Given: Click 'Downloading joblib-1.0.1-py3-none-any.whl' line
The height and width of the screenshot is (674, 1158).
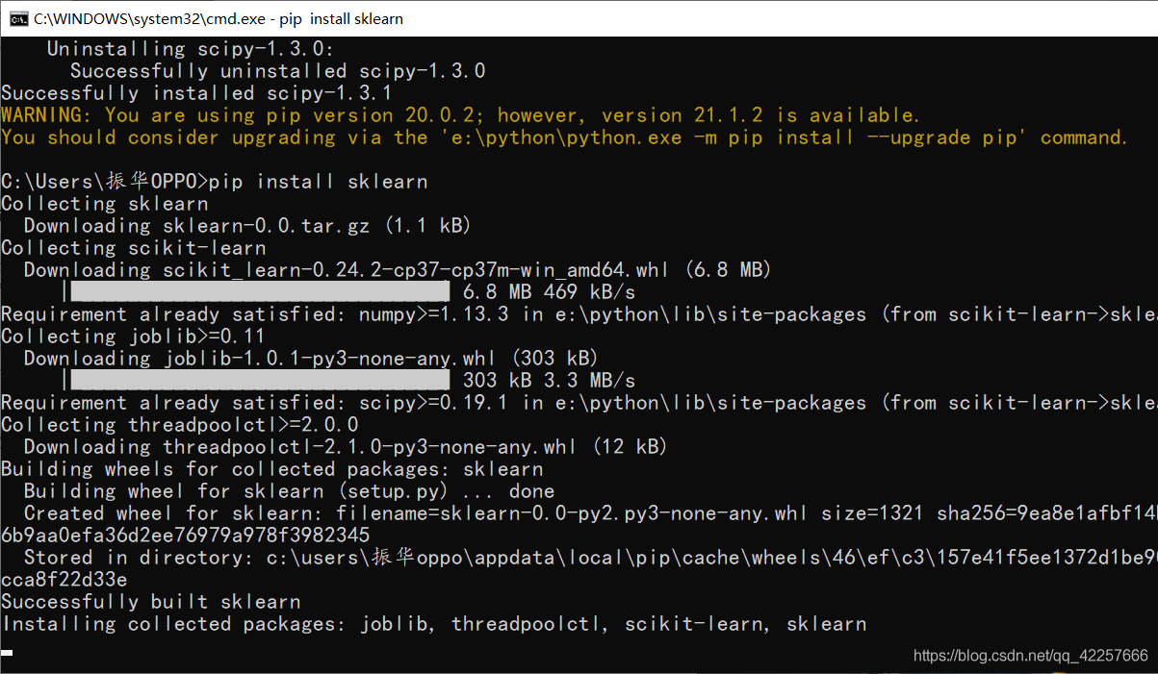Looking at the screenshot, I should coord(311,359).
